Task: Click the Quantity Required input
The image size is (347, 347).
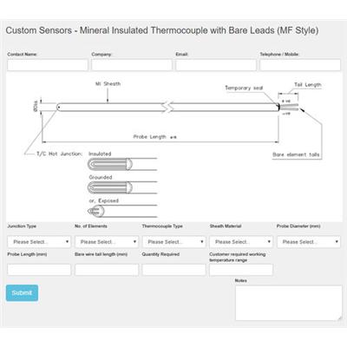Action: pos(173,270)
